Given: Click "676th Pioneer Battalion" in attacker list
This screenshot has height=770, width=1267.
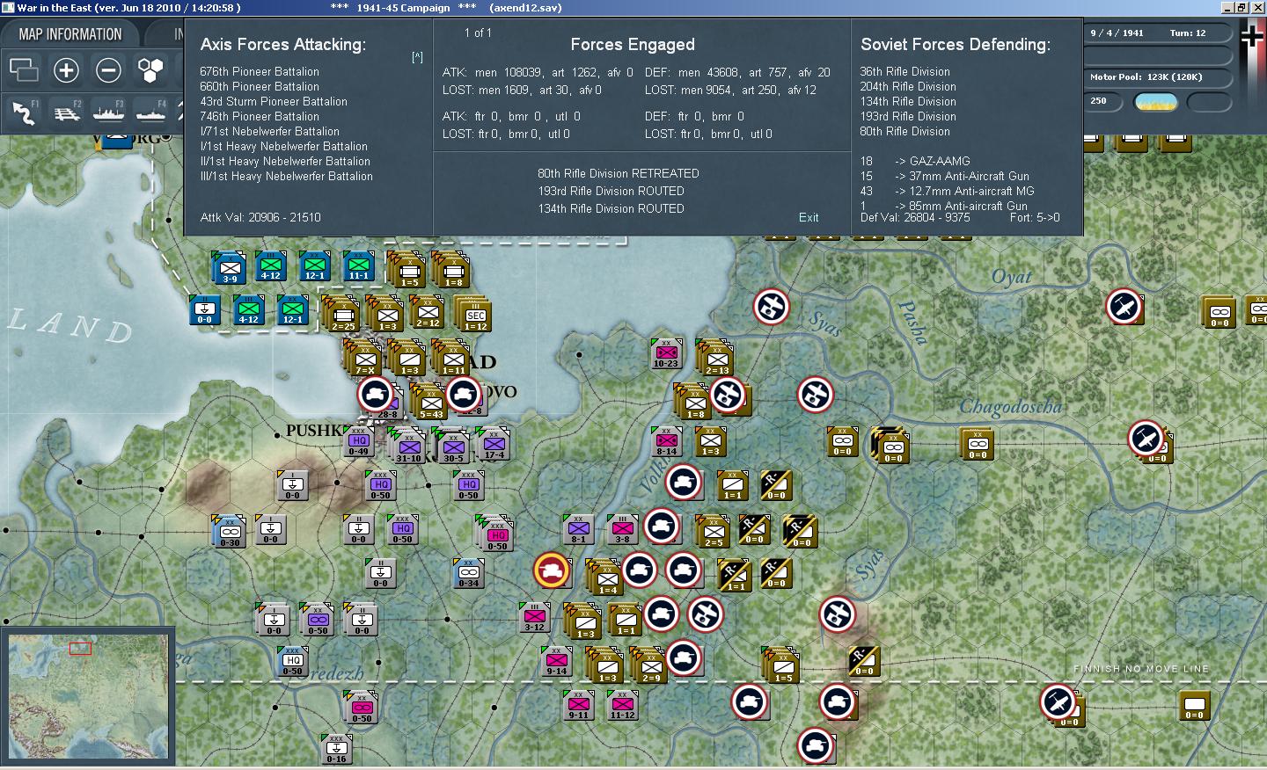Looking at the screenshot, I should pyautogui.click(x=260, y=71).
